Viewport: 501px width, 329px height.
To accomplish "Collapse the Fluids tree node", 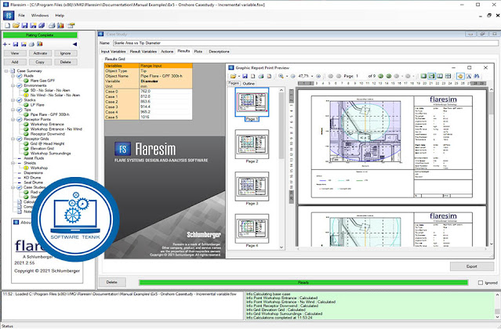I will pyautogui.click(x=13, y=76).
